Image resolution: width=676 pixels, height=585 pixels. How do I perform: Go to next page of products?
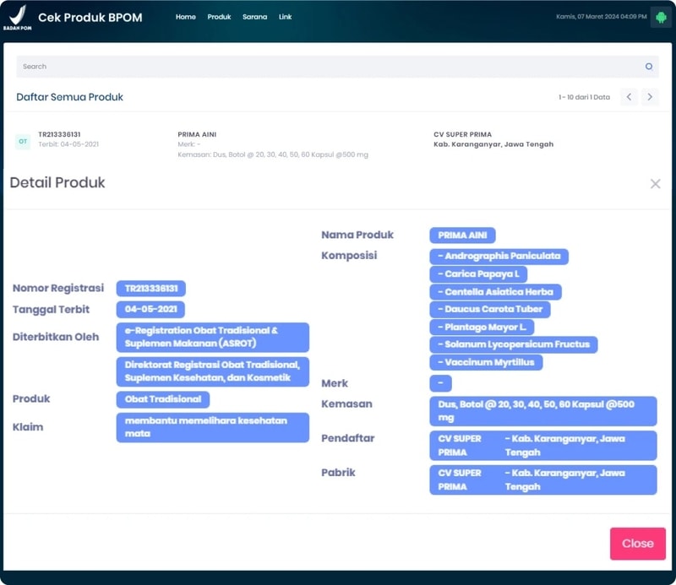(650, 97)
